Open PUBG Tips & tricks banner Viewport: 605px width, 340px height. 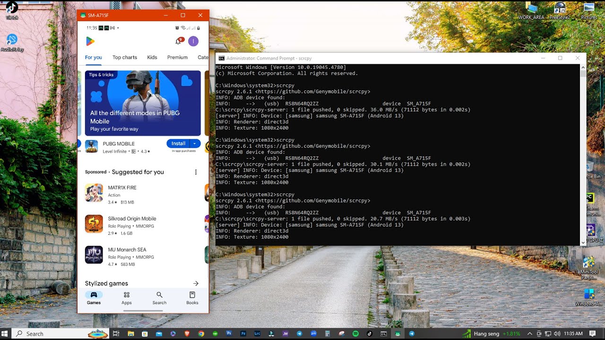tap(143, 103)
